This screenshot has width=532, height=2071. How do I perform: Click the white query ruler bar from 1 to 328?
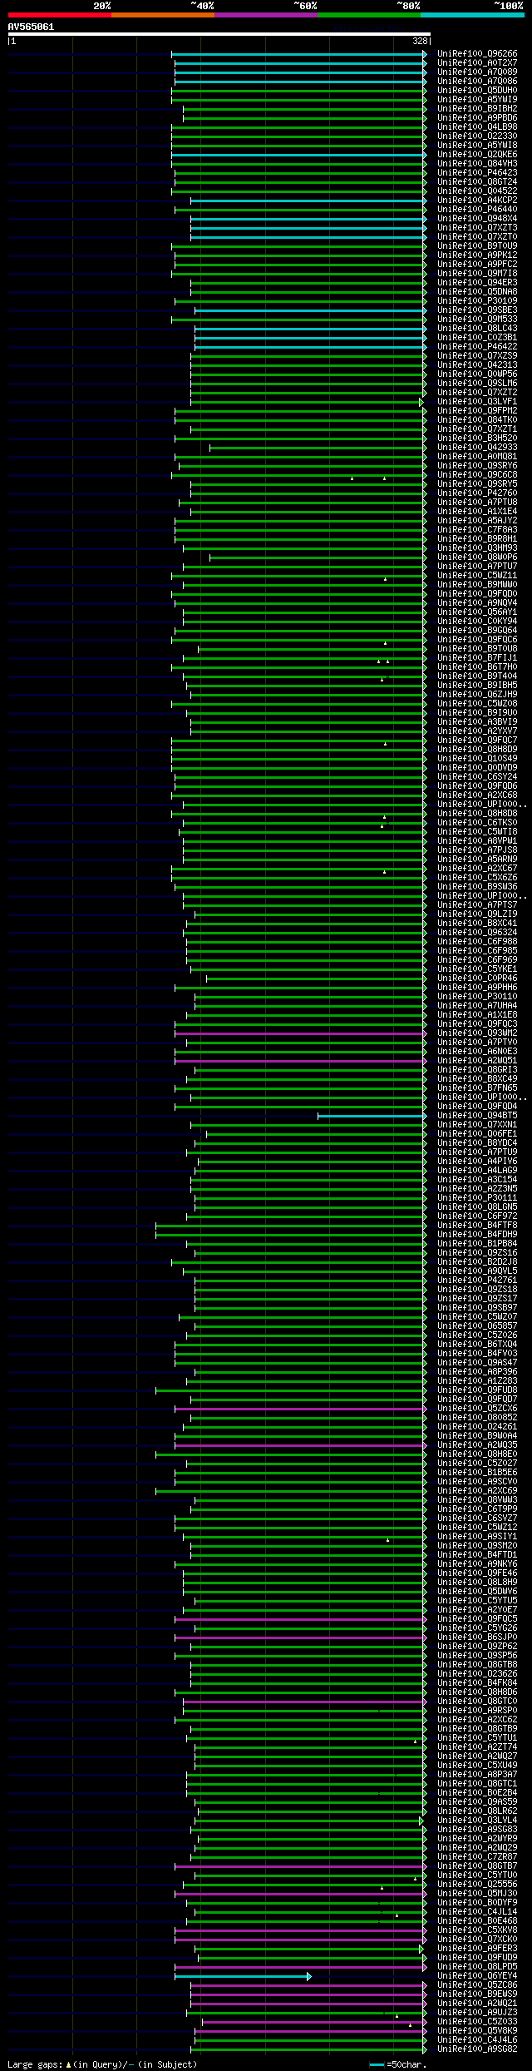(219, 34)
